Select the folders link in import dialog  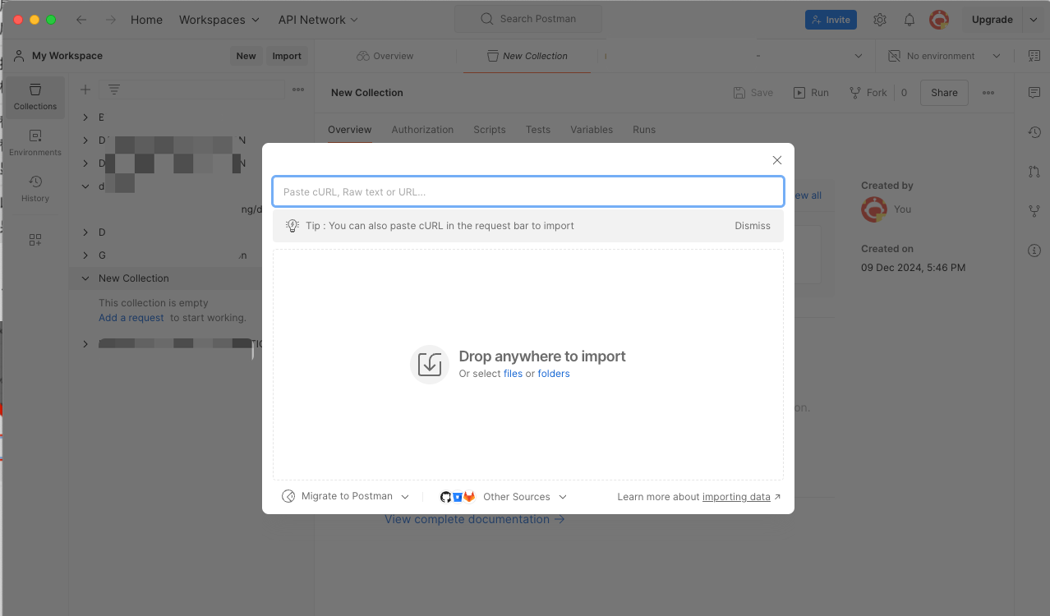click(554, 374)
